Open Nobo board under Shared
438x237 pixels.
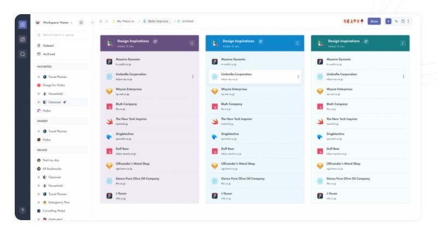[x=44, y=139]
